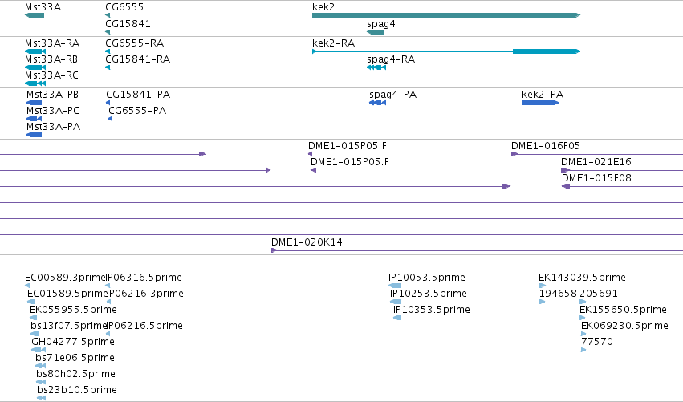The height and width of the screenshot is (402, 683).
Task: Select the GH04277.5prime EST feature
Action: coord(39,350)
